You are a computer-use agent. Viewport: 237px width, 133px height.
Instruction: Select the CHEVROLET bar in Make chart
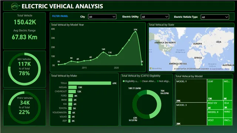point(72,92)
